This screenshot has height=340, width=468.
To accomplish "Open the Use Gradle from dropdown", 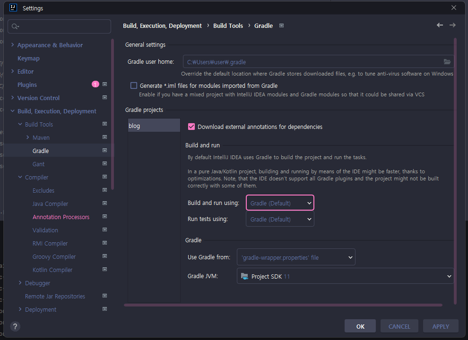I will pos(296,257).
